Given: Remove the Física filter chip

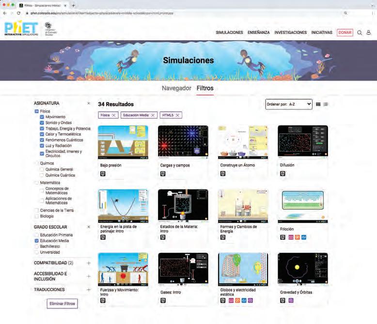Looking at the screenshot, I should tap(114, 115).
